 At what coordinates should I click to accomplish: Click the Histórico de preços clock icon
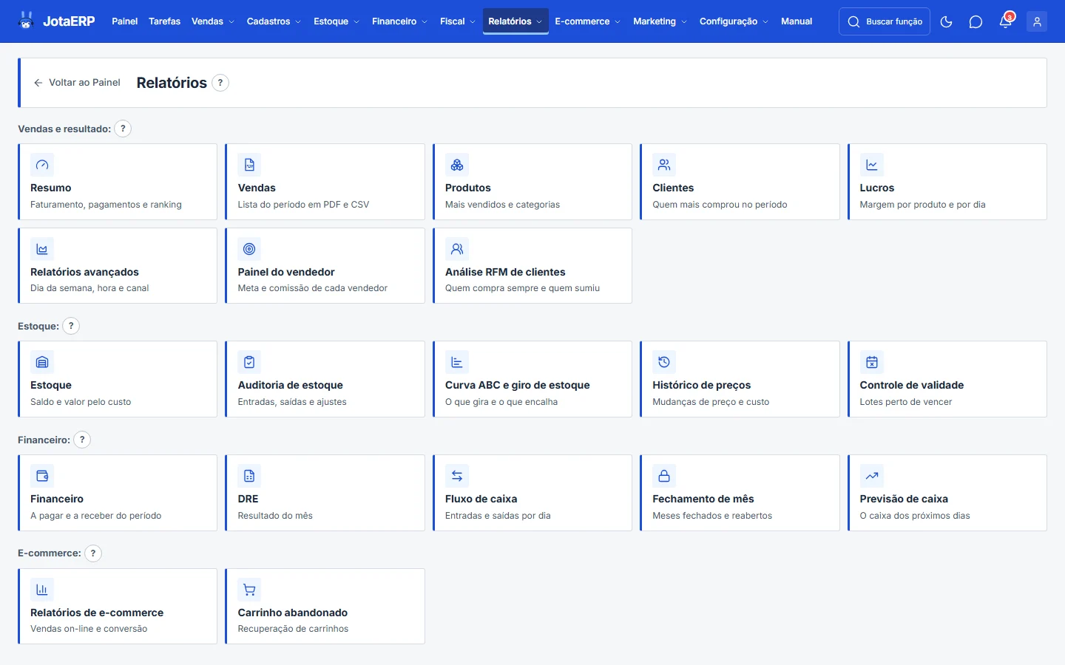[x=664, y=362]
